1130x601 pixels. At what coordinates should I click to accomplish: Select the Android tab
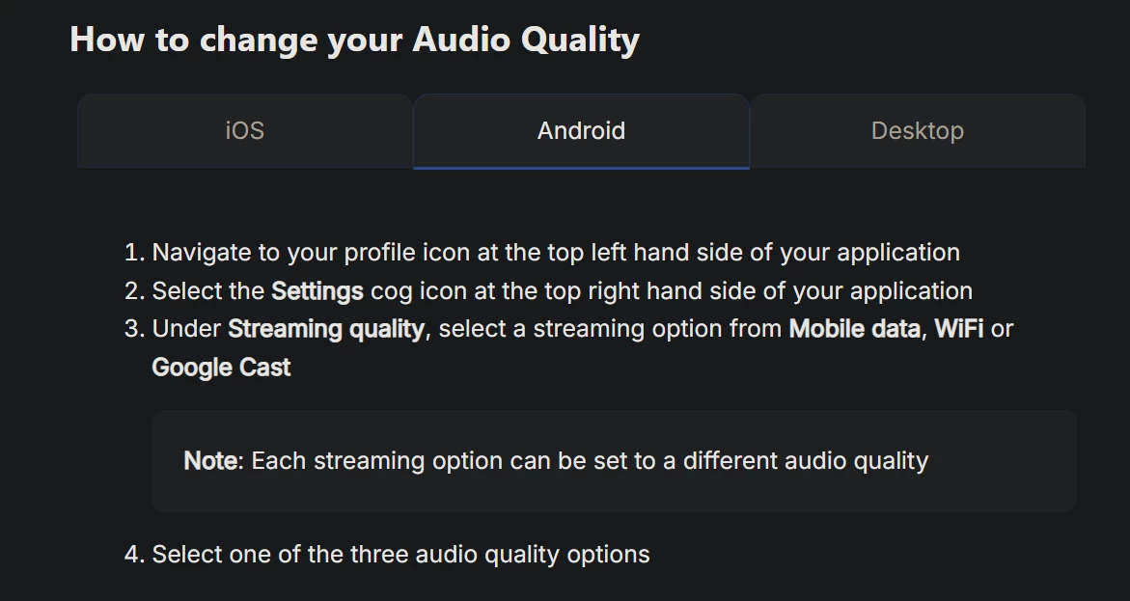click(x=581, y=130)
